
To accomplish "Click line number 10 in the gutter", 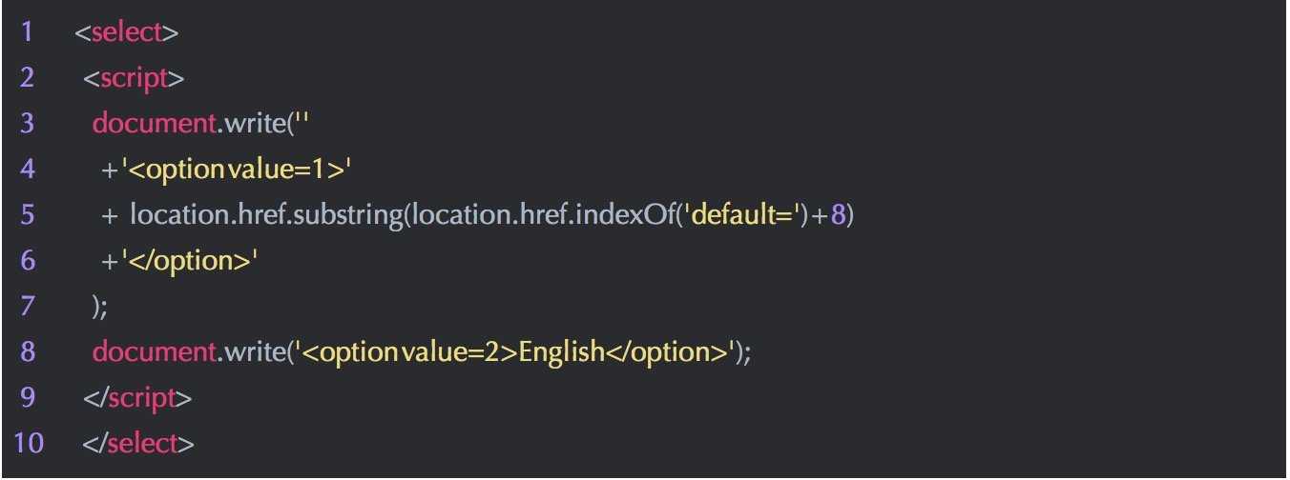I will point(30,444).
